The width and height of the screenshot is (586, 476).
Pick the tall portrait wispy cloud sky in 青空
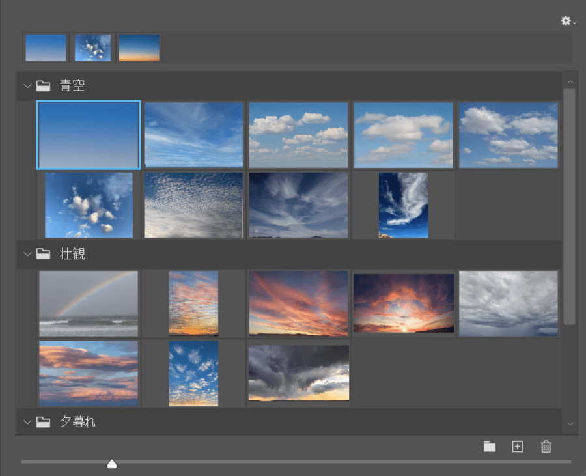tap(404, 204)
